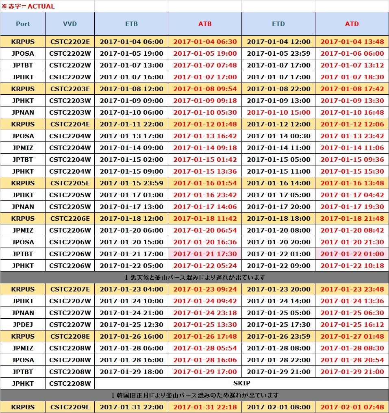Viewport: 389px width, 413px height.
Task: Select ATD value 2017-01-20 21:30
Action: click(x=352, y=242)
